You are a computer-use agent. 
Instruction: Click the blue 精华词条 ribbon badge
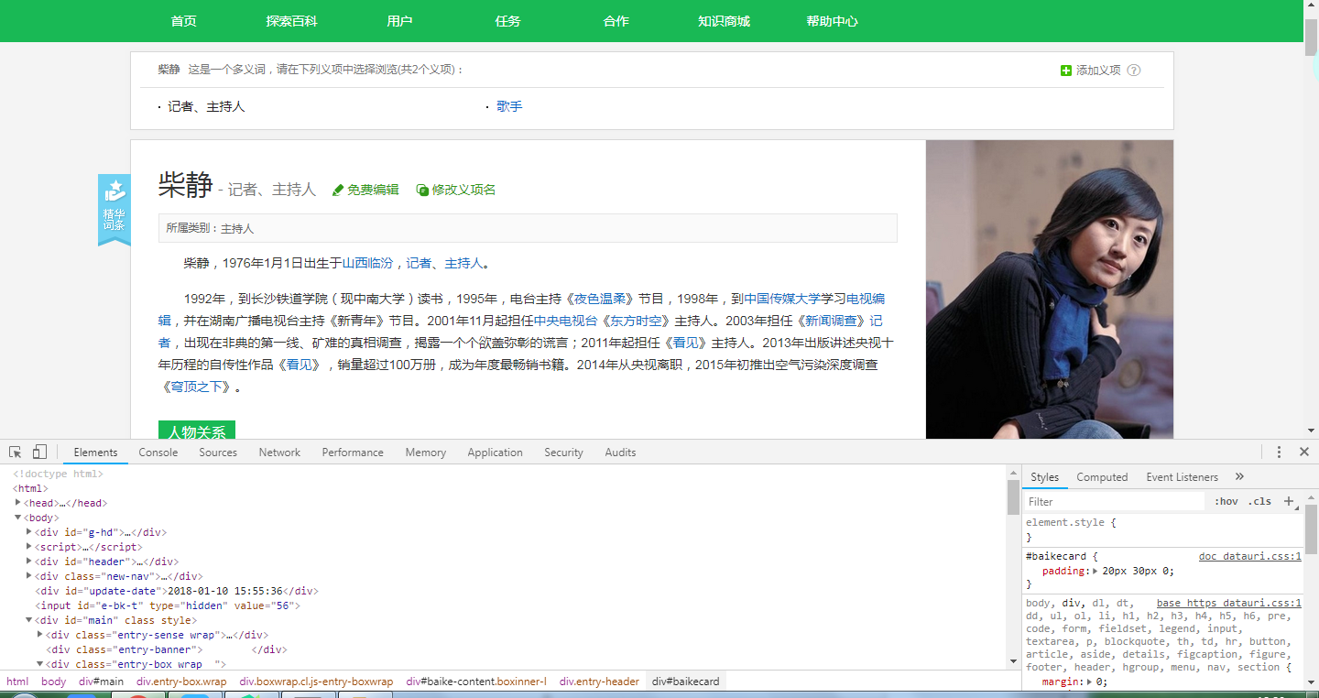point(114,210)
